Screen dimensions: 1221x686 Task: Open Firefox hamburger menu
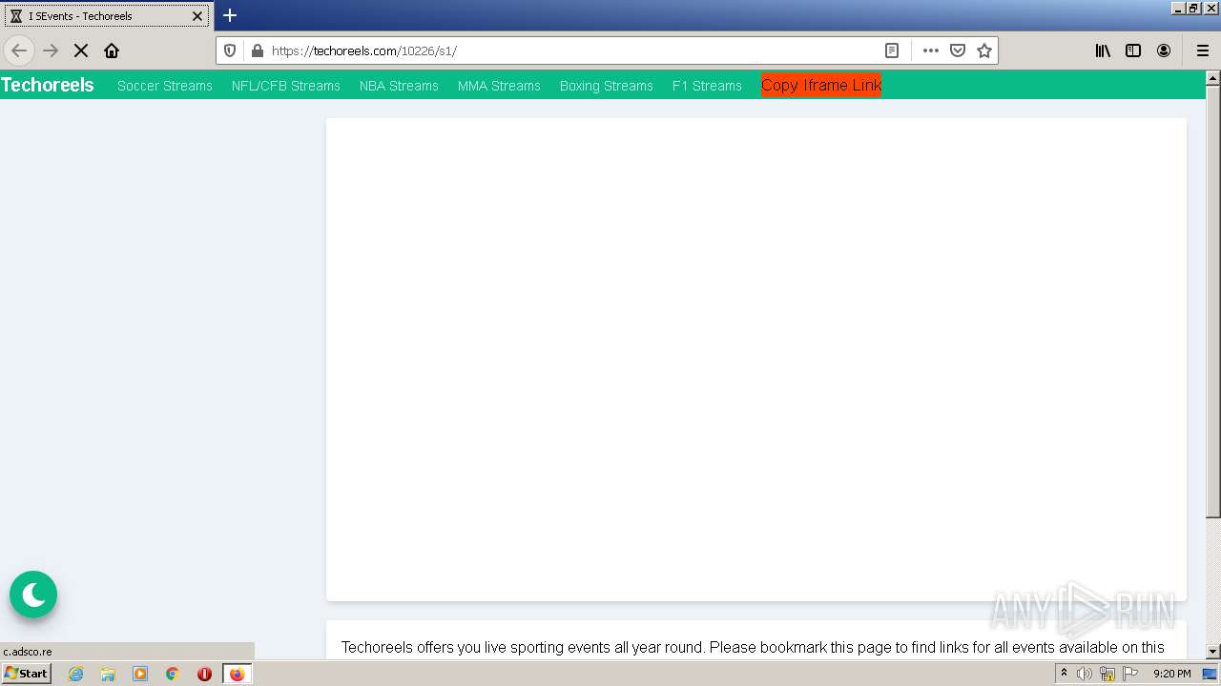pyautogui.click(x=1203, y=50)
